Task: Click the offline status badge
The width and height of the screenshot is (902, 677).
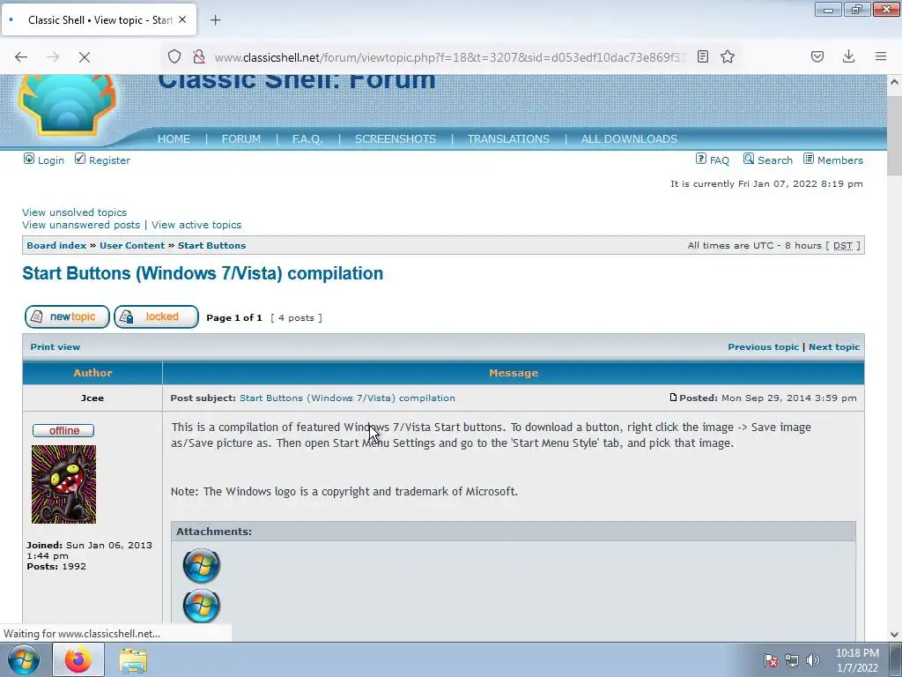Action: tap(63, 430)
